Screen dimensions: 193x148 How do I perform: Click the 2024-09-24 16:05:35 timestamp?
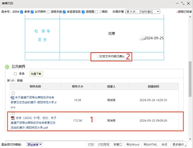[x=153, y=100]
